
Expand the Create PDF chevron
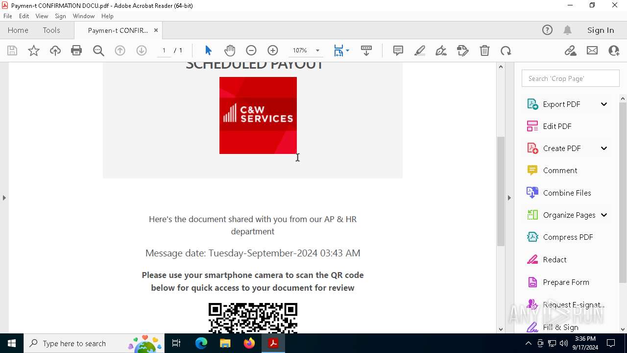(x=604, y=148)
